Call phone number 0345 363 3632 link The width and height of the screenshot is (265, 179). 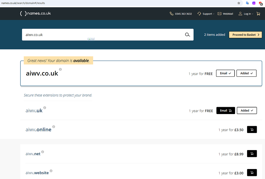181,14
